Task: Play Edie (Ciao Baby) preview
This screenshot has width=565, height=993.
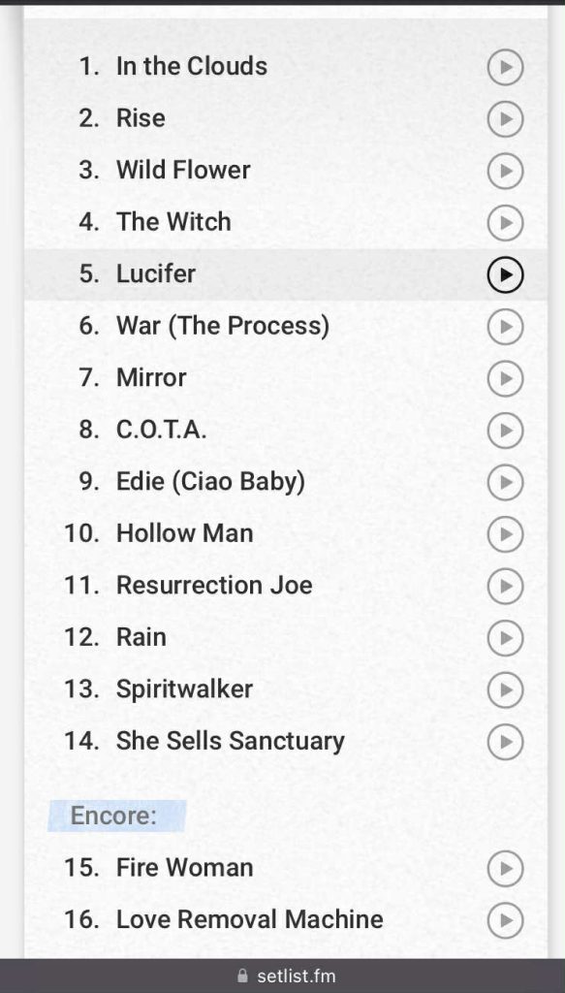Action: click(505, 482)
